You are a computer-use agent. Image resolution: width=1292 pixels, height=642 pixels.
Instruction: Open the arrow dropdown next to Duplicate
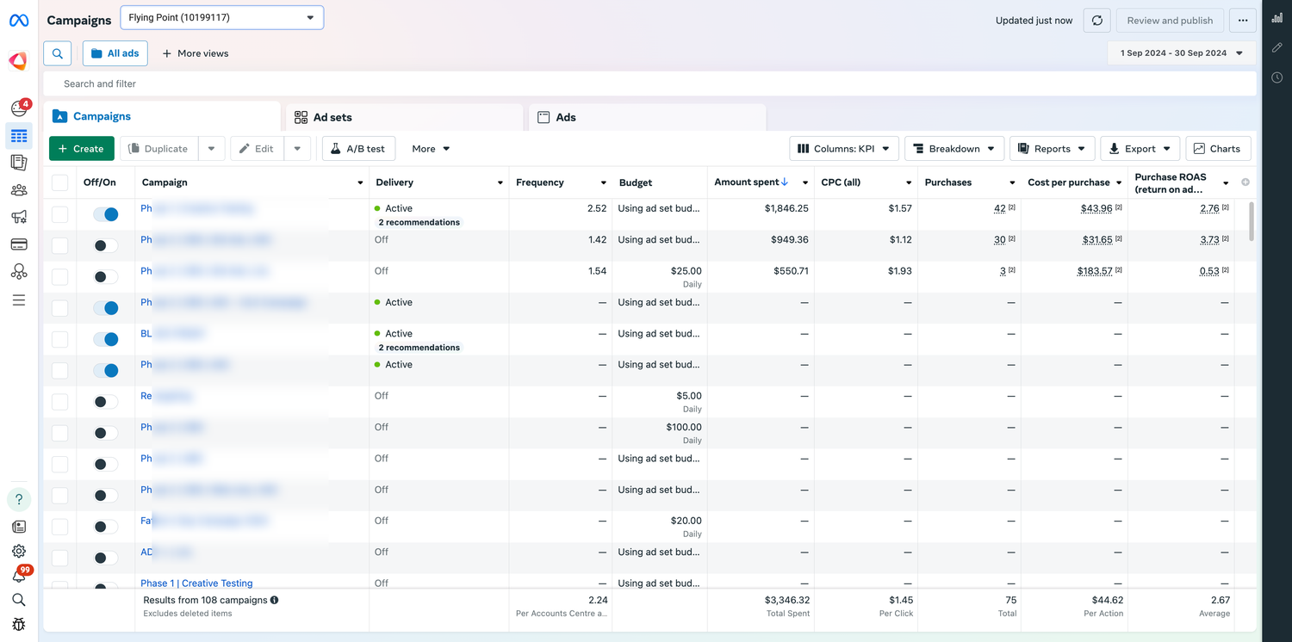(211, 149)
